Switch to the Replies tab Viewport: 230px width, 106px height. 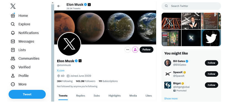(x=80, y=95)
